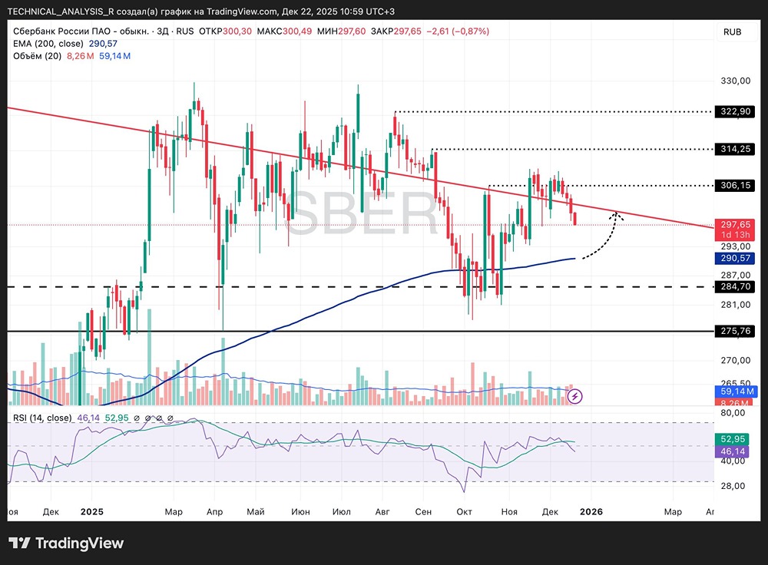Click the Июн label on time axis

pyautogui.click(x=300, y=511)
